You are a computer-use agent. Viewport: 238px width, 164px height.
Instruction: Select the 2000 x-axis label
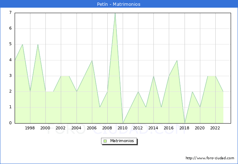[45, 128]
